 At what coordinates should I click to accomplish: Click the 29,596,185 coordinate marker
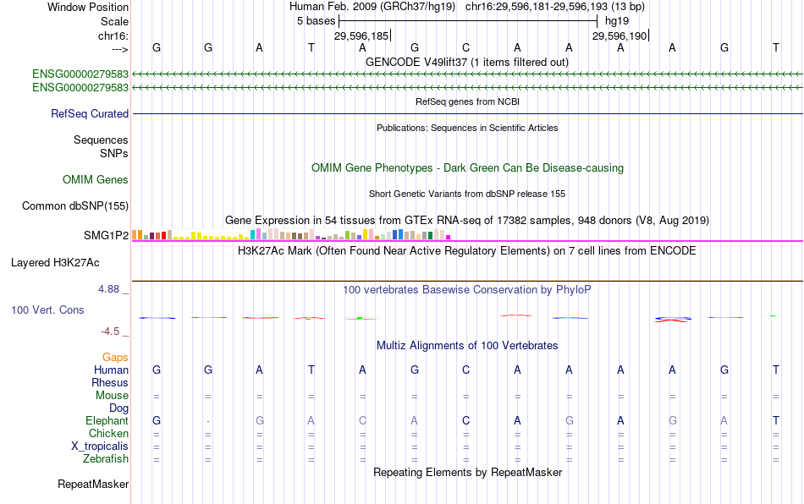[361, 36]
